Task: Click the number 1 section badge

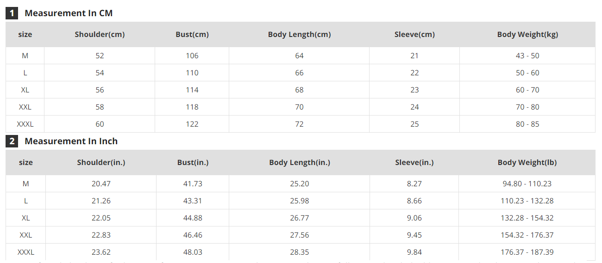Action: point(12,13)
